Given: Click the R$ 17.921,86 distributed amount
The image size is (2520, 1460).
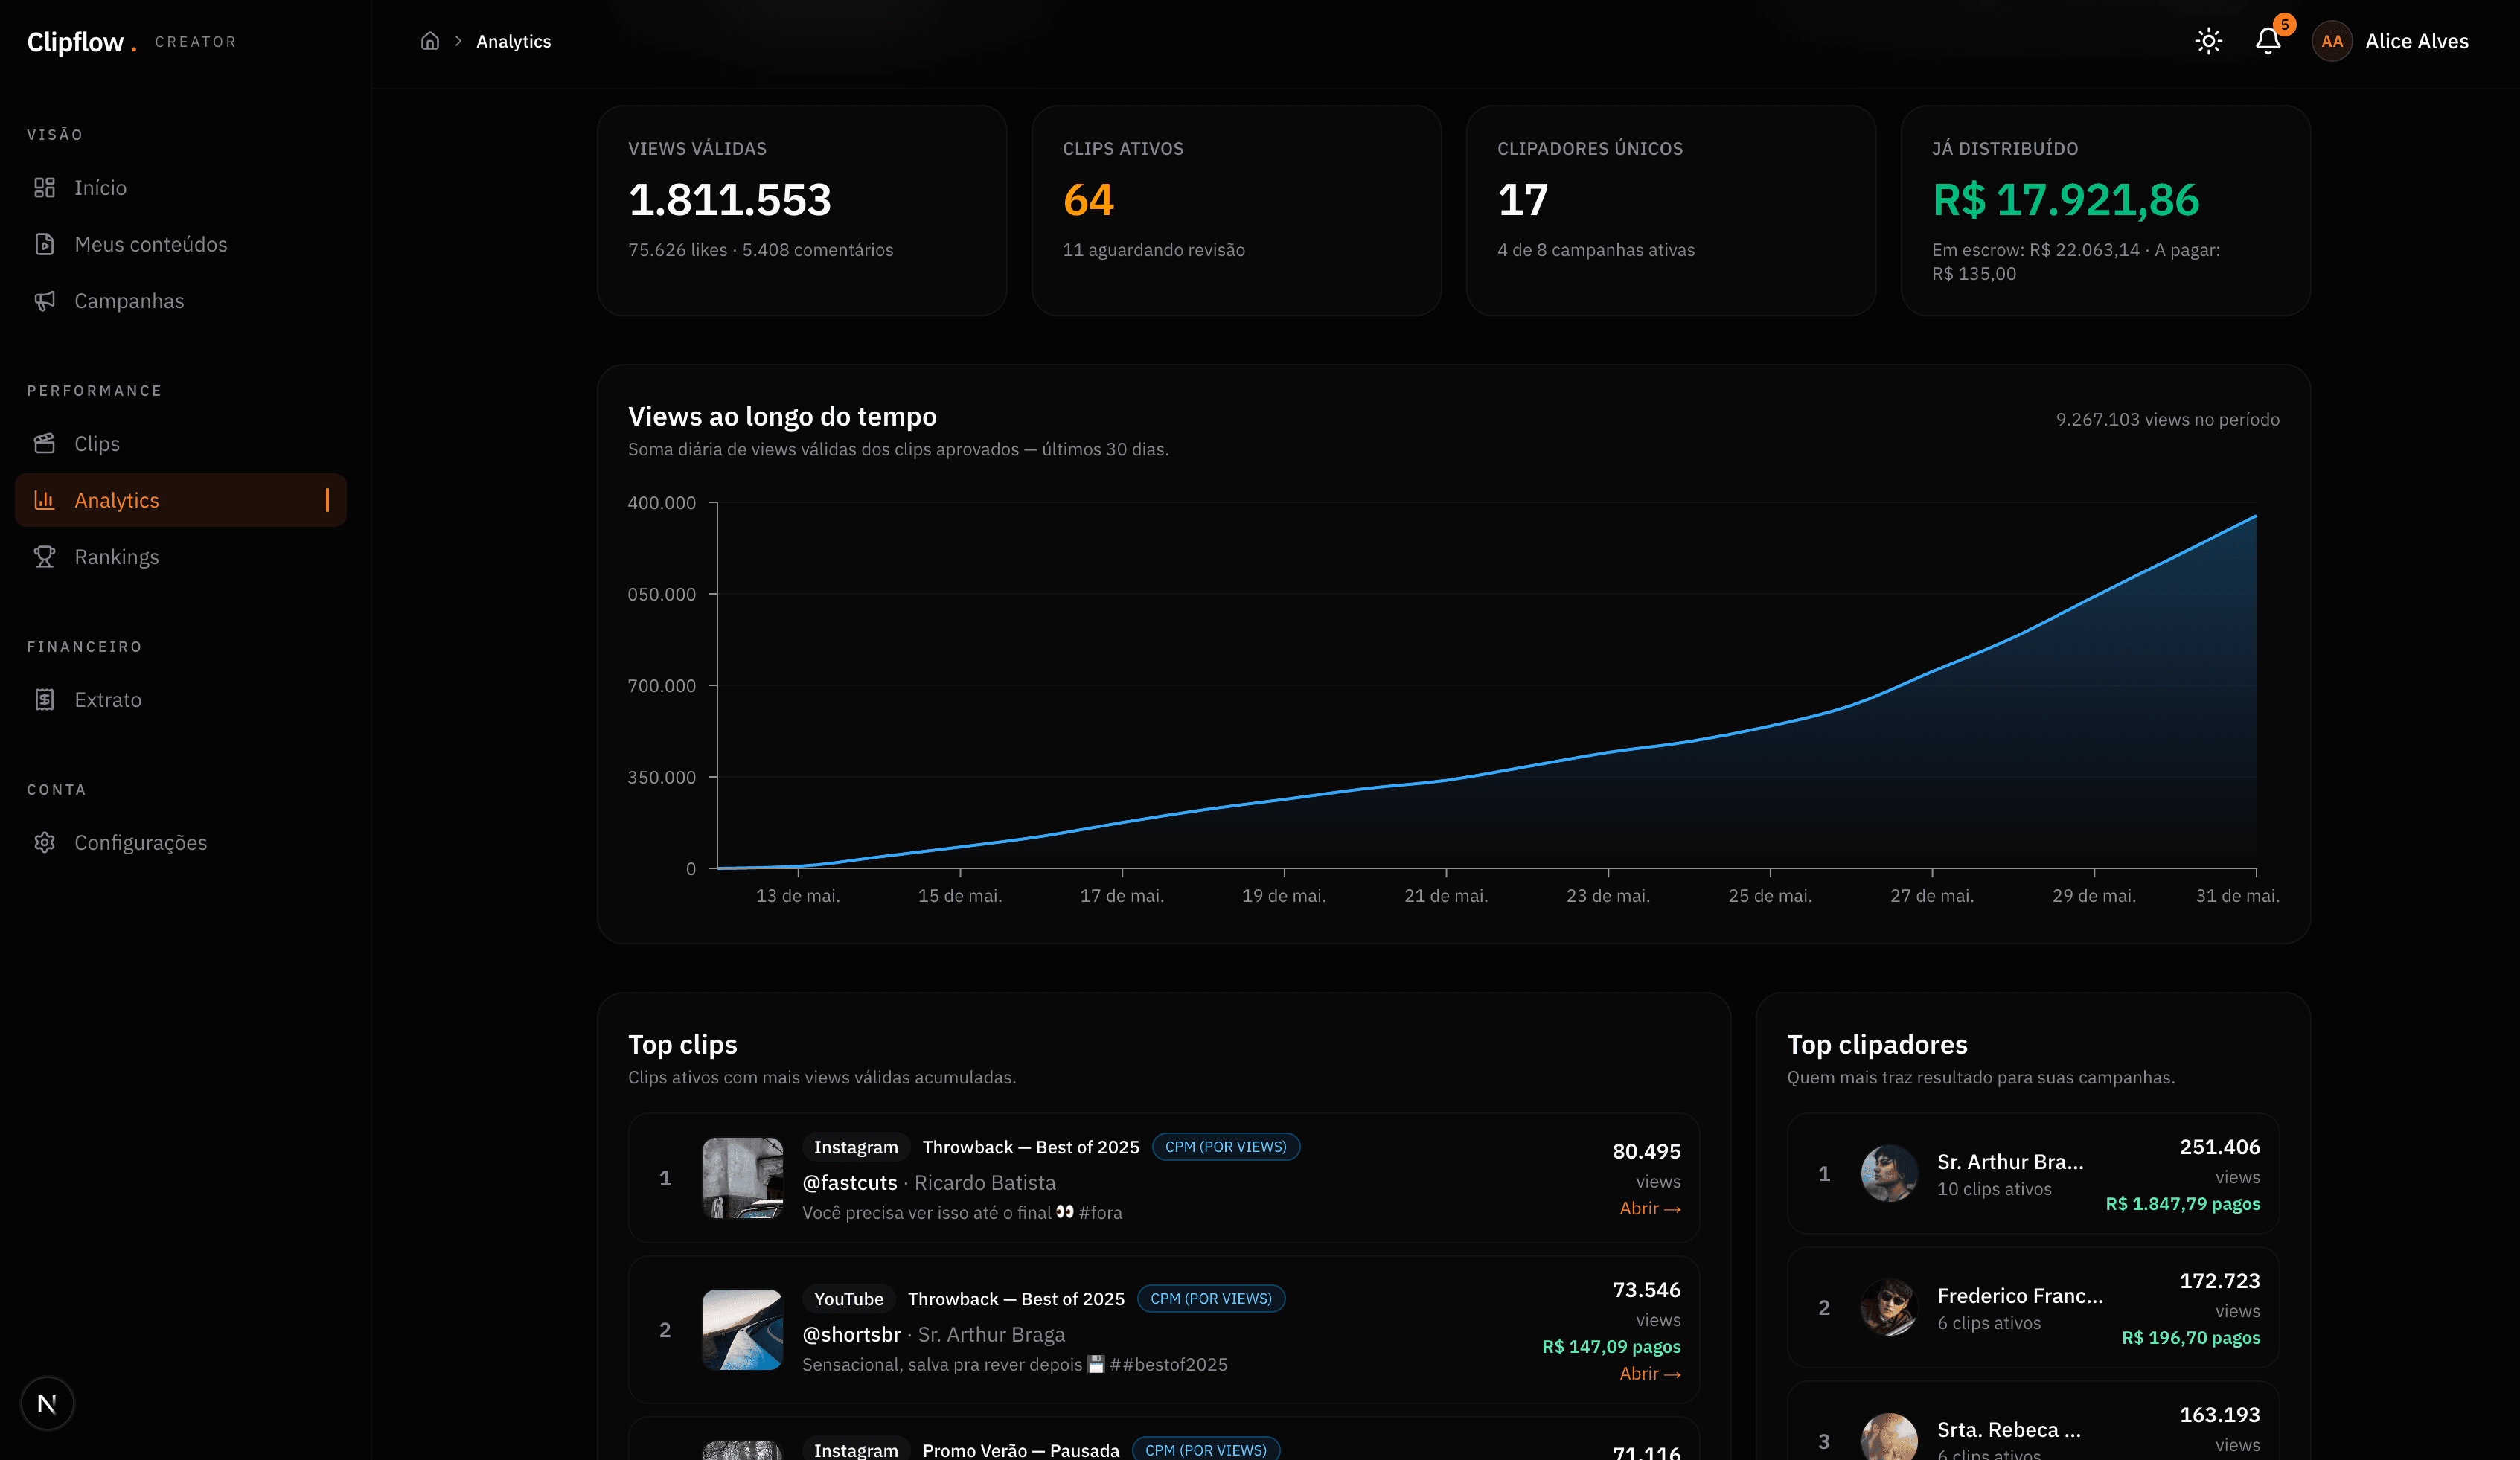Looking at the screenshot, I should coord(2066,200).
